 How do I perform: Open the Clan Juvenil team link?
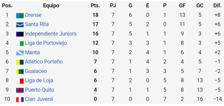pos(39,99)
